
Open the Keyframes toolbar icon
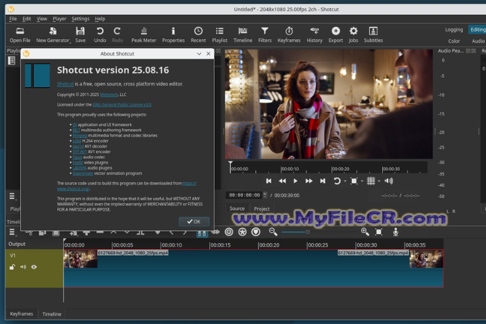pyautogui.click(x=289, y=34)
